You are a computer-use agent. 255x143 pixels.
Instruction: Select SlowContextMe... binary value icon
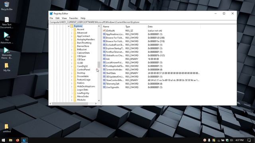[104, 80]
